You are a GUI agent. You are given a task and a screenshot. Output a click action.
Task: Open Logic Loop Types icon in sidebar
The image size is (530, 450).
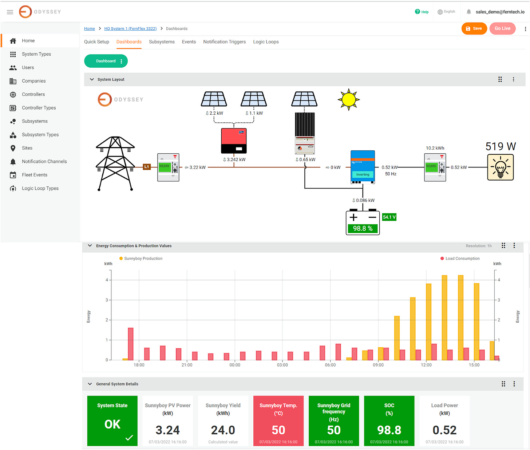coord(13,189)
